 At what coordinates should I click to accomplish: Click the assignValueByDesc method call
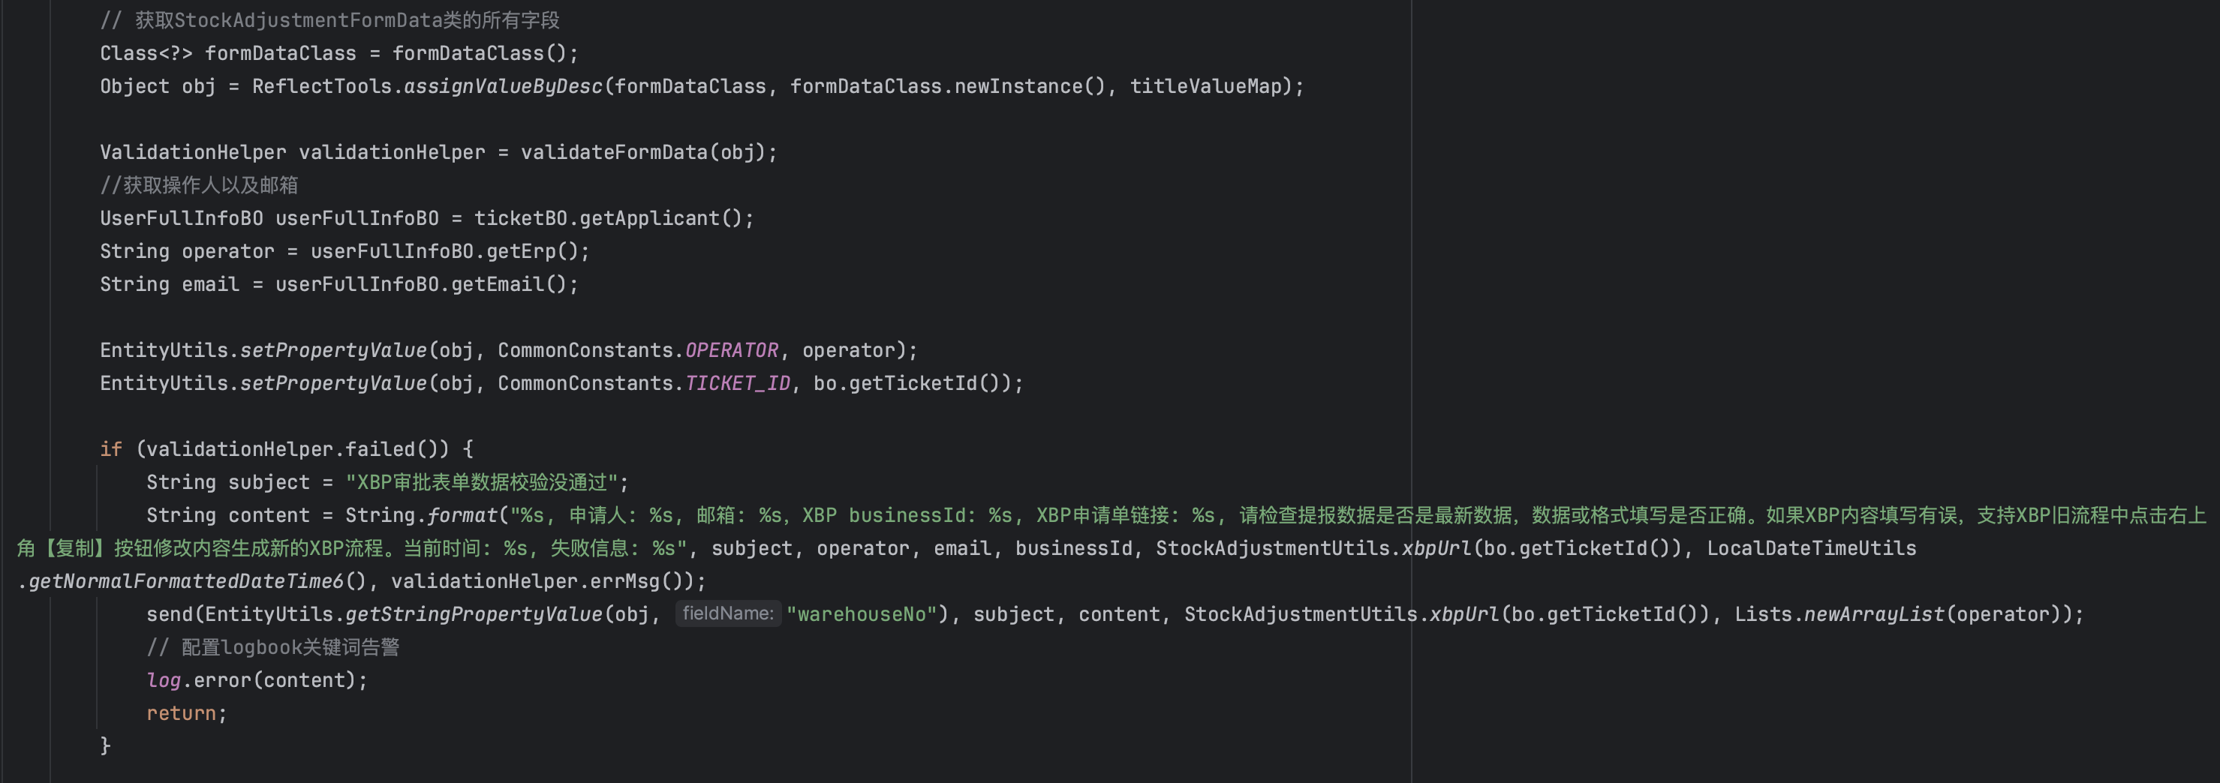coord(504,86)
